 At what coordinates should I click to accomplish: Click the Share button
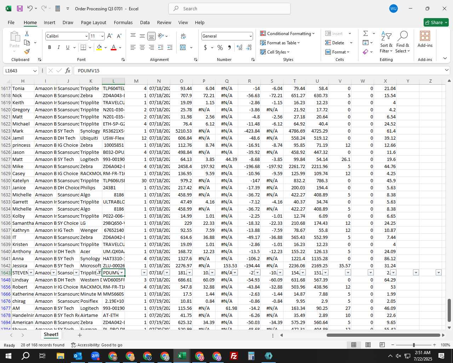[436, 22]
